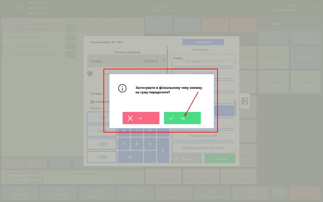Image resolution: width=323 pixels, height=202 pixels.
Task: Click the refresh arrow icon at top right
Action: tap(314, 8)
